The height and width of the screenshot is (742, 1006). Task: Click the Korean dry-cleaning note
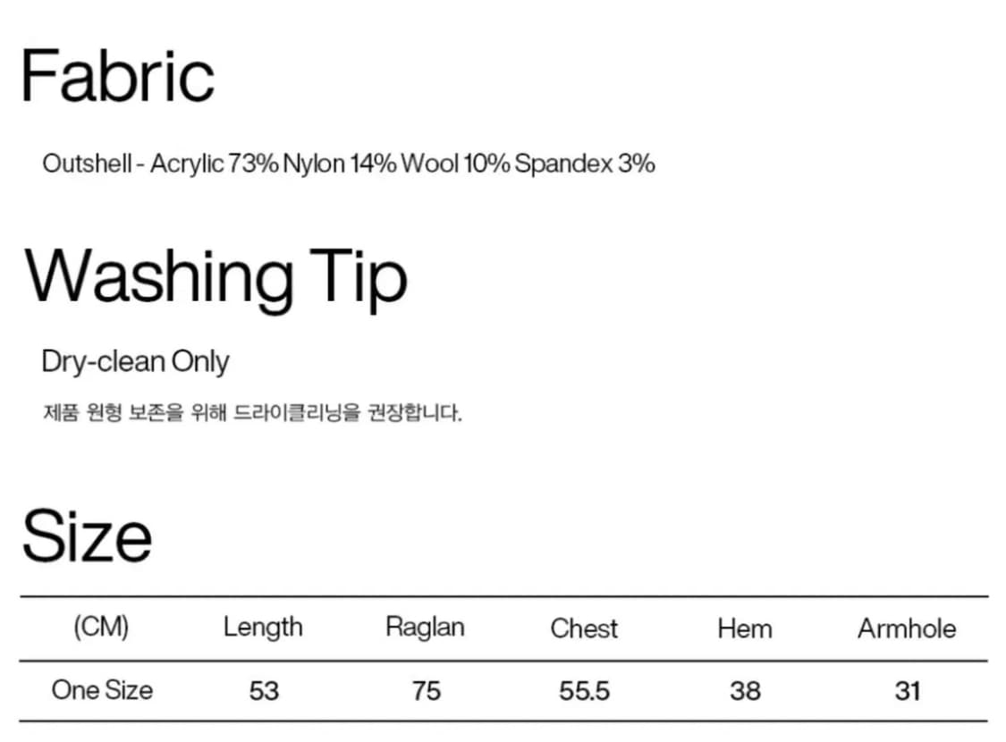252,413
